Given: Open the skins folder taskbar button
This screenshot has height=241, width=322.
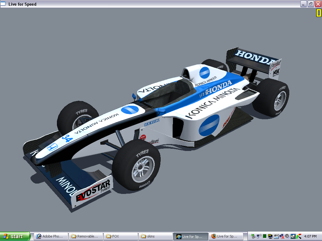Looking at the screenshot, I should click(155, 236).
